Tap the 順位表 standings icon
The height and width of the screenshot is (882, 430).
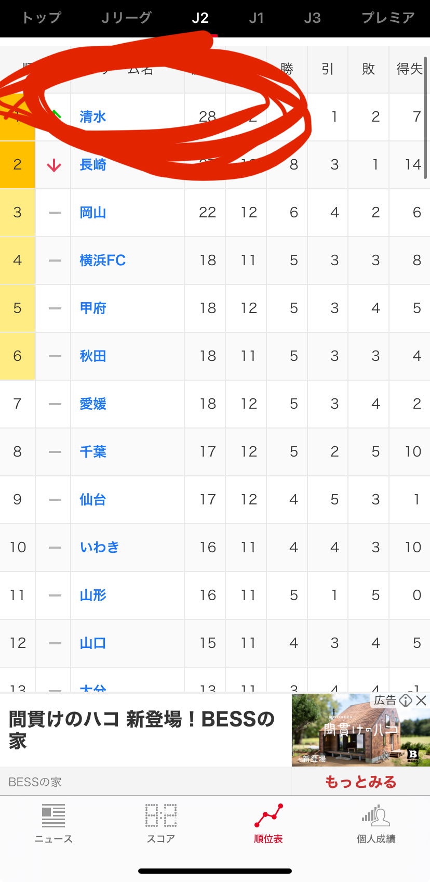click(268, 822)
